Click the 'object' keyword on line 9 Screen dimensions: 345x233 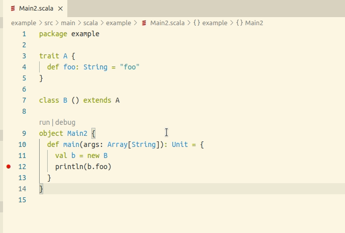(x=51, y=133)
